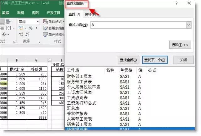
Task: Select the 工资级别表 result row
Action: [x=130, y=98]
